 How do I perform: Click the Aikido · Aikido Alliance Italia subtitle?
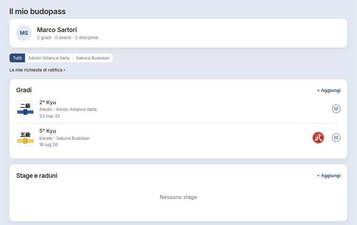pos(68,109)
